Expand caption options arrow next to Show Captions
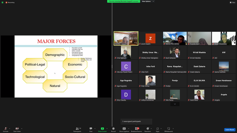237x133 pixels. (x=128, y=129)
